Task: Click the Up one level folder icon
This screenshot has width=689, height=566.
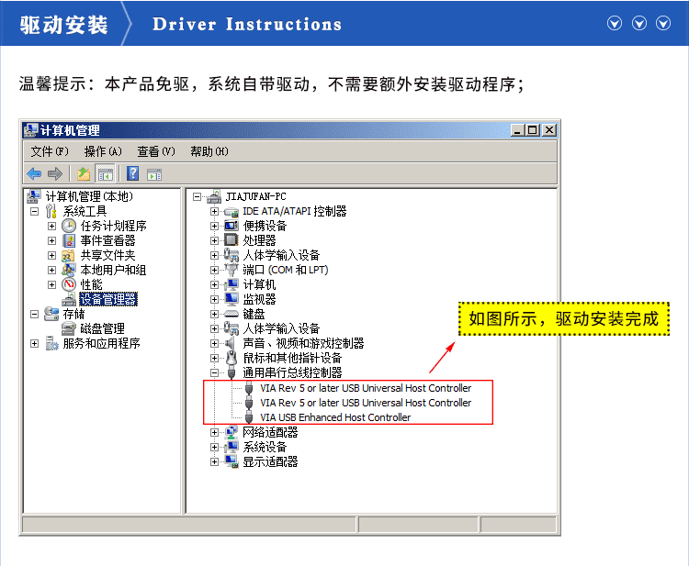Action: [84, 173]
